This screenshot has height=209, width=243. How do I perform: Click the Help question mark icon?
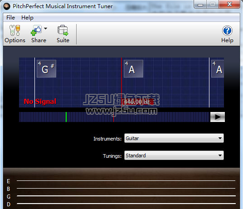tap(227, 30)
